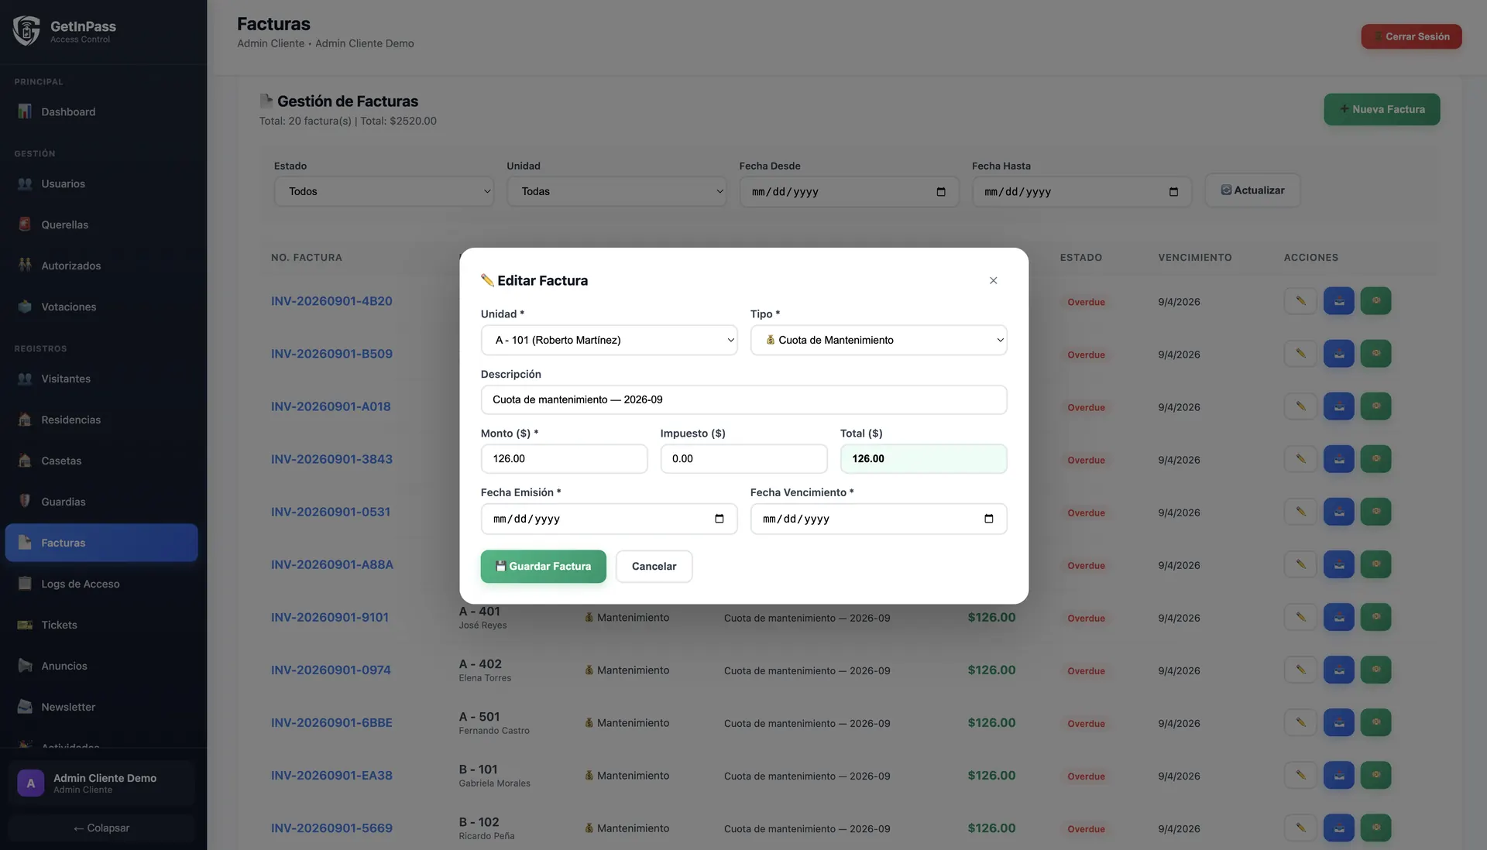Click the pencil edit icon for INV-20260901-0974

pyautogui.click(x=1300, y=670)
